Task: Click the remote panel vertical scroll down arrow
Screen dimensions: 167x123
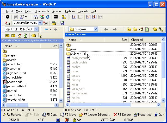Action: point(163,100)
